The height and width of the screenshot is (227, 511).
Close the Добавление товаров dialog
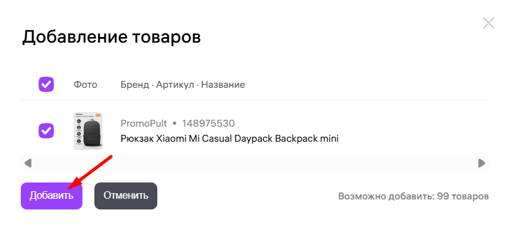tap(488, 23)
